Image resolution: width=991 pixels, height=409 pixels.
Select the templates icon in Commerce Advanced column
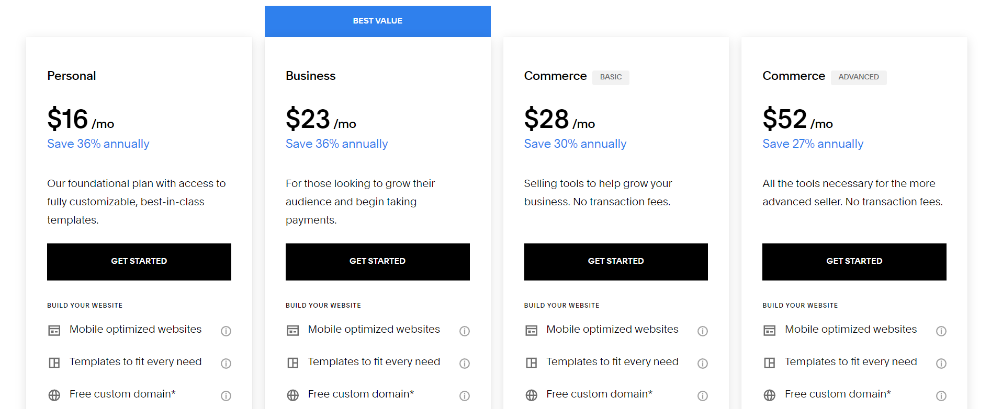click(x=769, y=363)
